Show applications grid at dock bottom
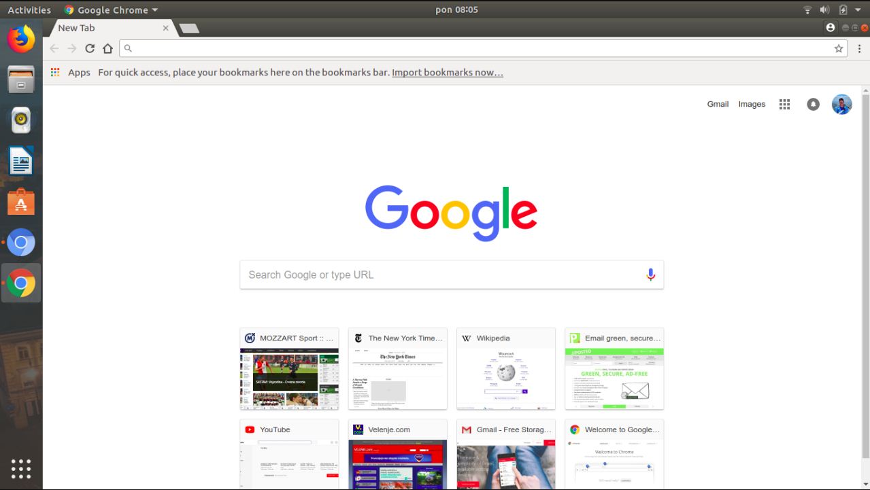 click(x=21, y=468)
